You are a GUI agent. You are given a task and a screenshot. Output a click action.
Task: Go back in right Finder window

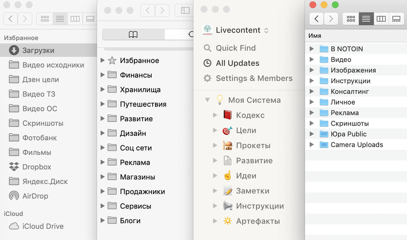coord(316,19)
